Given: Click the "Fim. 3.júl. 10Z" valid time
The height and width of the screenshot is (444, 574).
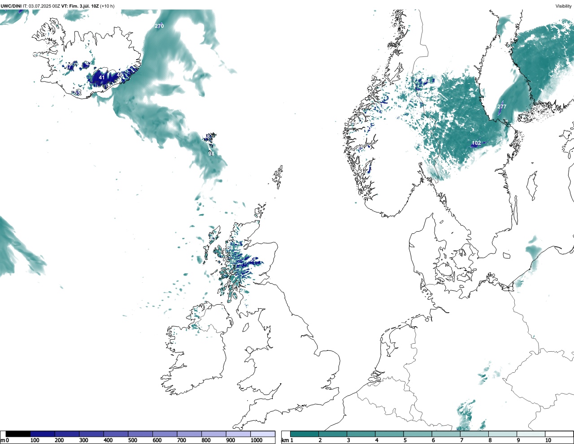Looking at the screenshot, I should click(84, 6).
